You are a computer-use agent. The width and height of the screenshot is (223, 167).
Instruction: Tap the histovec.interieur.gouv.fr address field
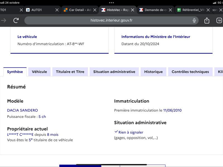tap(111, 20)
